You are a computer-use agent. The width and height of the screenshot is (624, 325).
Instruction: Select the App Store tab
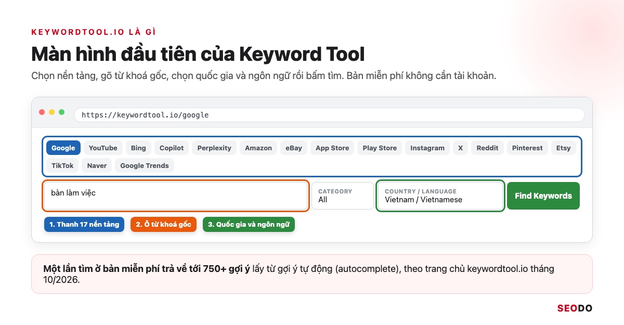click(x=332, y=148)
